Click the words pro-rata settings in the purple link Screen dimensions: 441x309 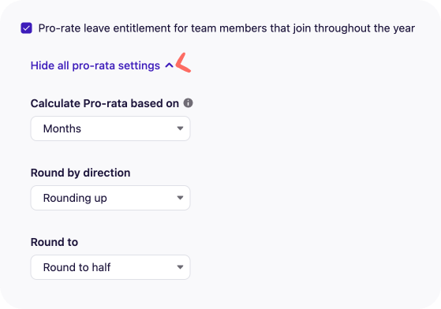116,65
